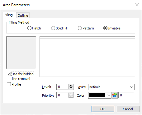Screen dimensions: 142x115
Task: Decrease the Priority spinner value
Action: point(71,96)
